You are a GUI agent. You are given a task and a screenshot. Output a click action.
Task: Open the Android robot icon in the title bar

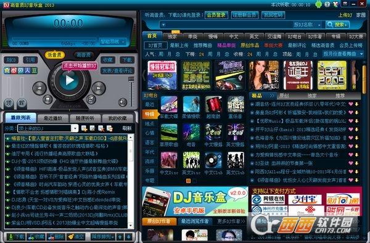click(x=318, y=4)
